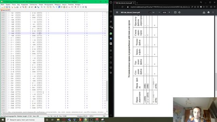Image resolution: width=217 pixels, height=122 pixels.
Task: Click the browser address bar URL
Action: click(160, 7)
